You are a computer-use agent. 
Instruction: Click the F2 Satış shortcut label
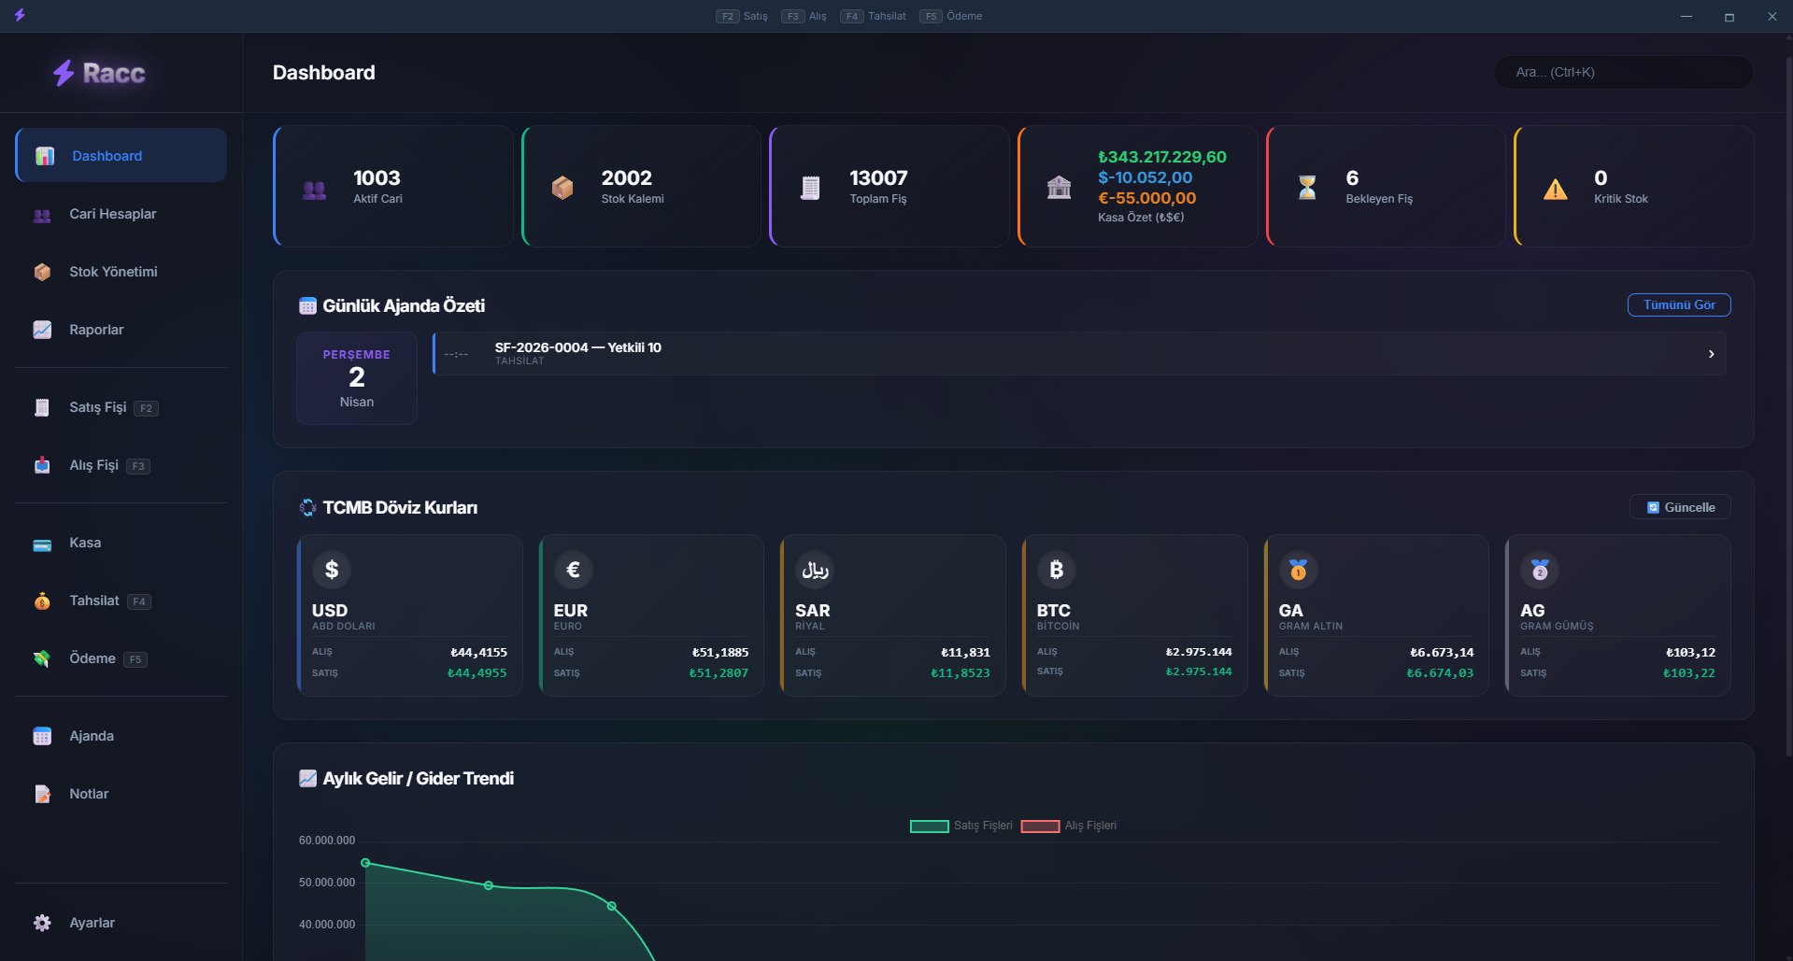742,16
